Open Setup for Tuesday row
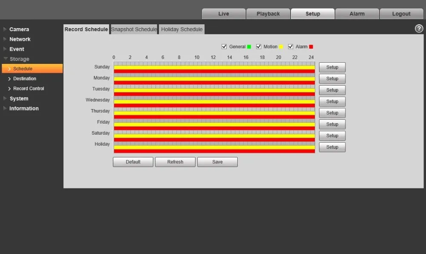The width and height of the screenshot is (426, 254). point(332,90)
